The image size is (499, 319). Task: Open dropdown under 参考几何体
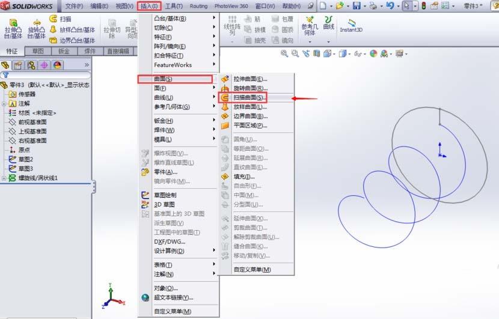coord(310,41)
